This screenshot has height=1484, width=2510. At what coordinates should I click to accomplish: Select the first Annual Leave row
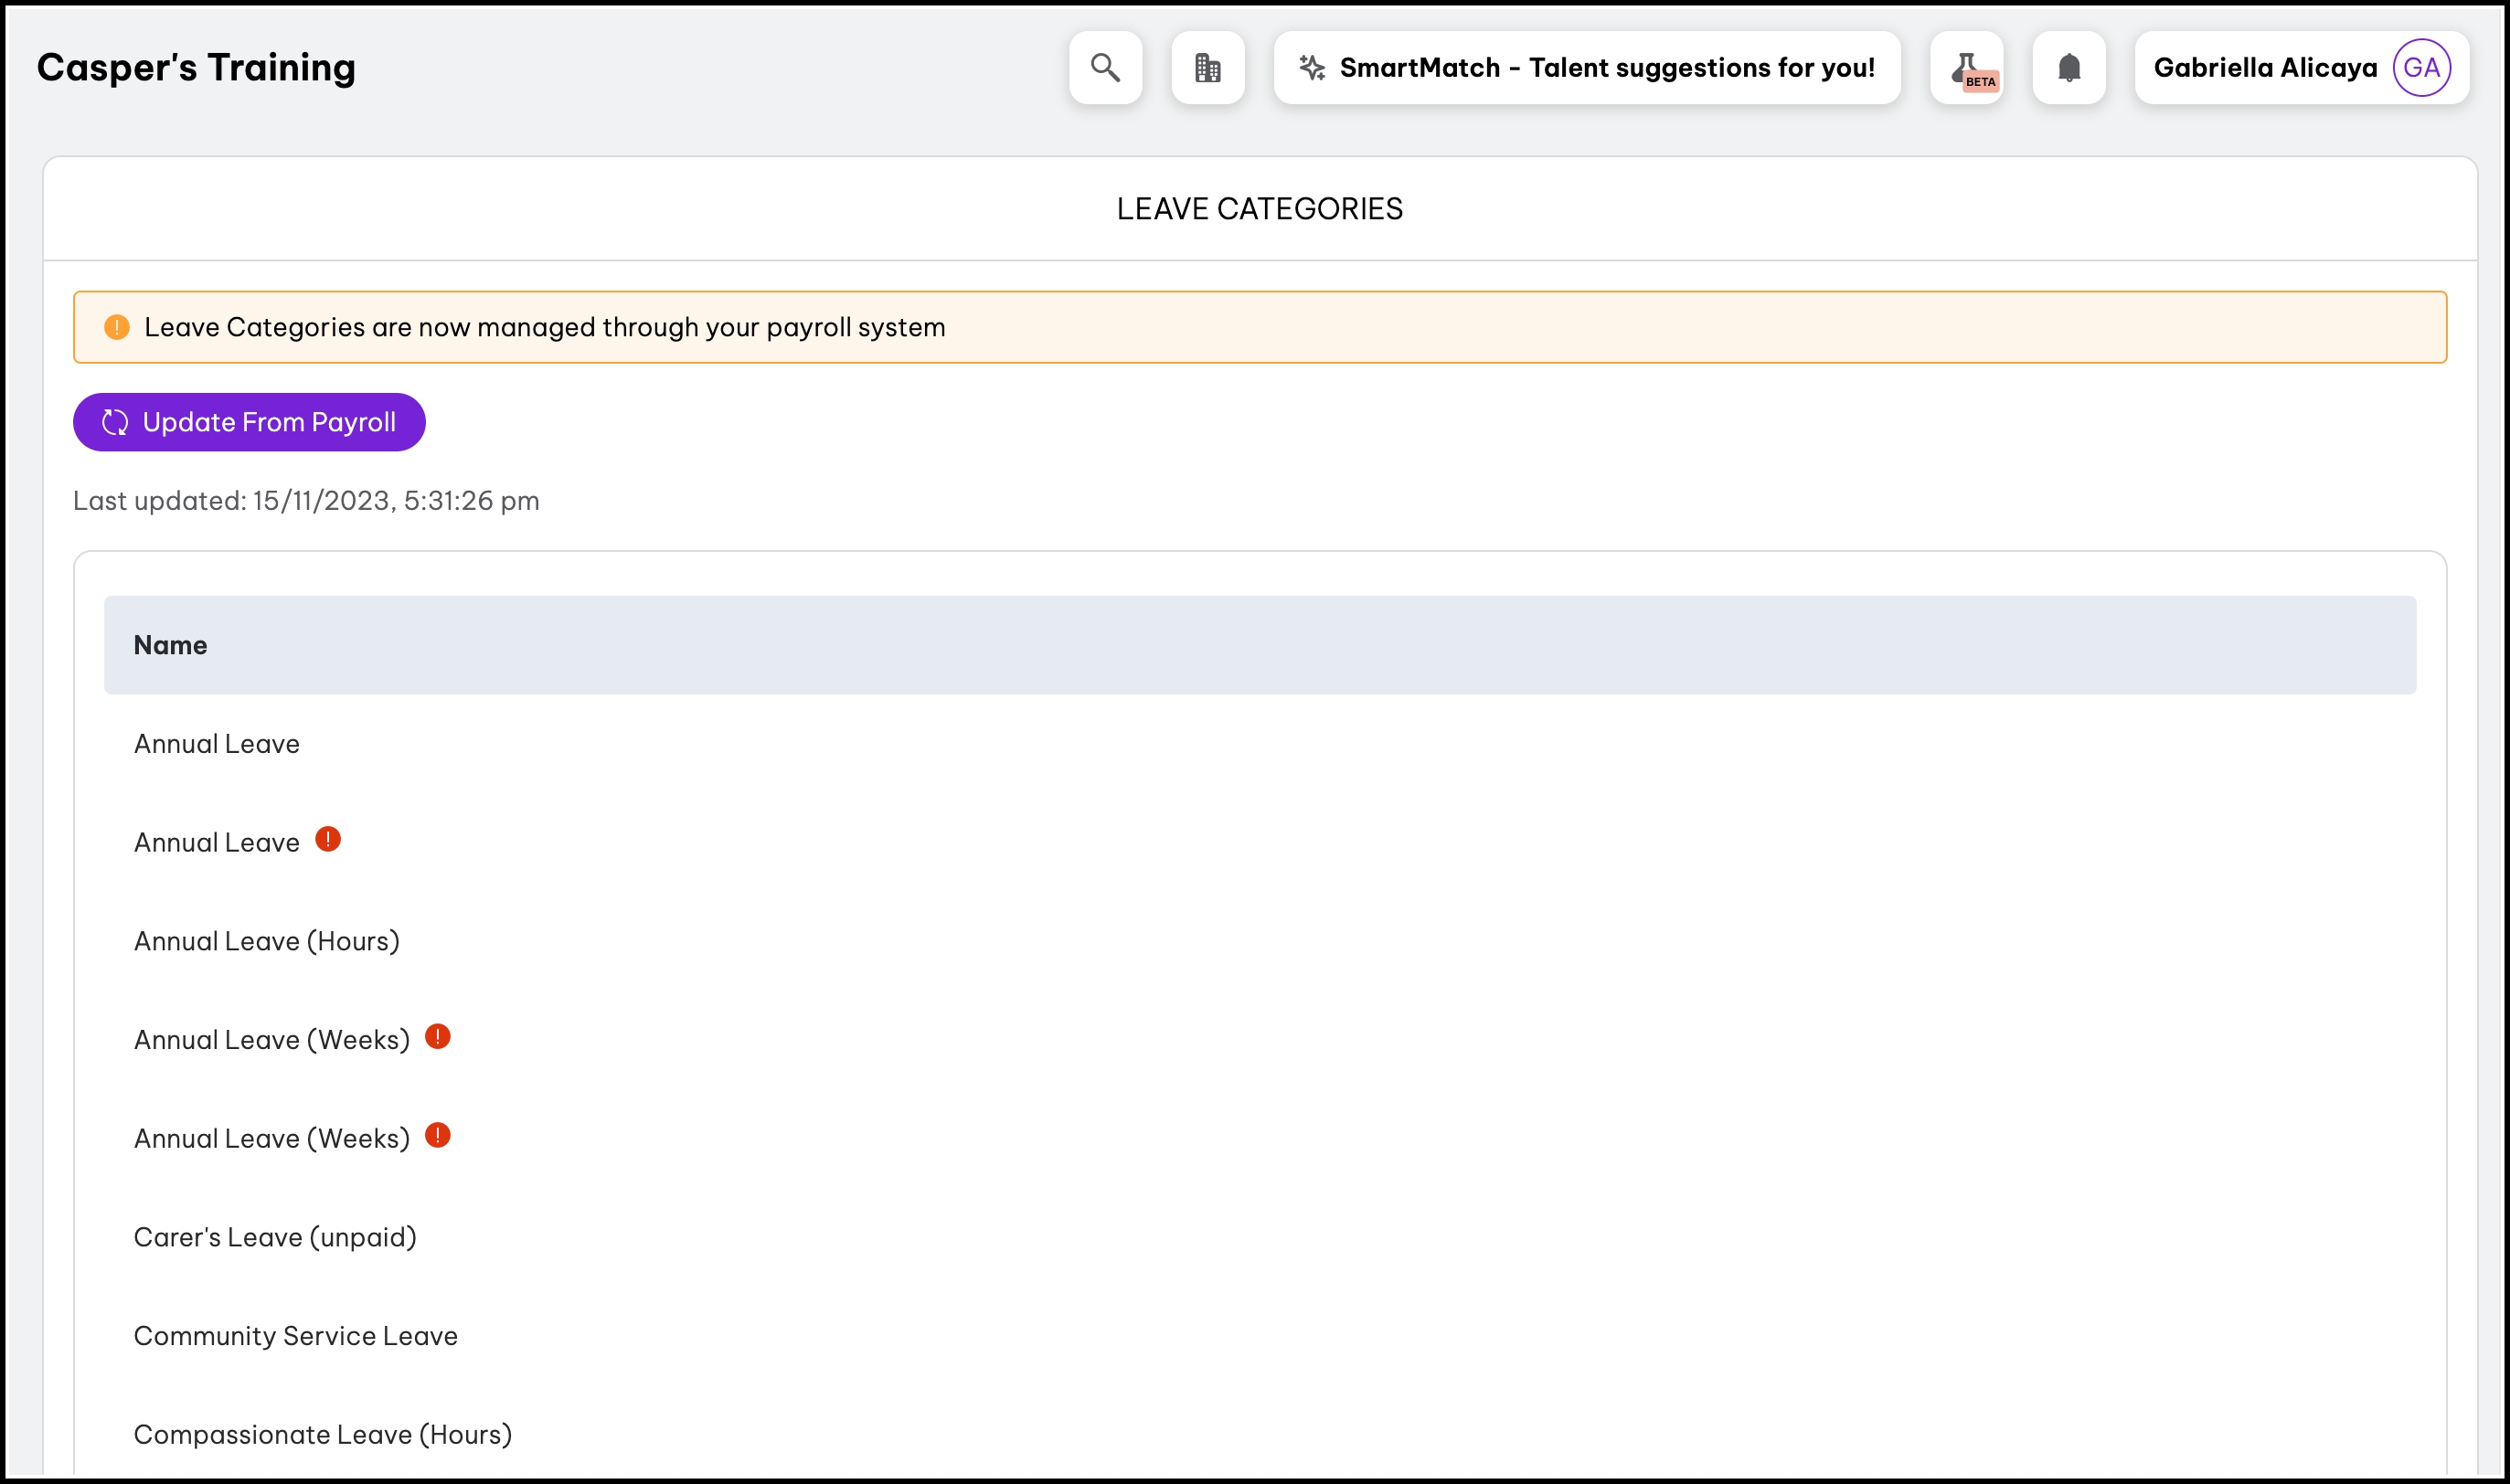click(217, 744)
